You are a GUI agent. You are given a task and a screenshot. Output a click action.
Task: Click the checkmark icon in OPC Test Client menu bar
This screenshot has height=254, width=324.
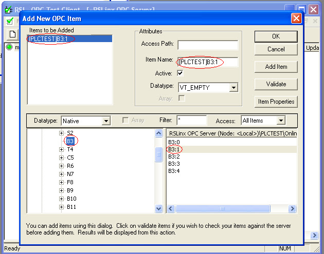click(x=10, y=21)
